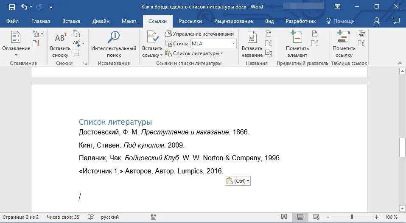Click the Insert Endnote icon

click(76, 33)
